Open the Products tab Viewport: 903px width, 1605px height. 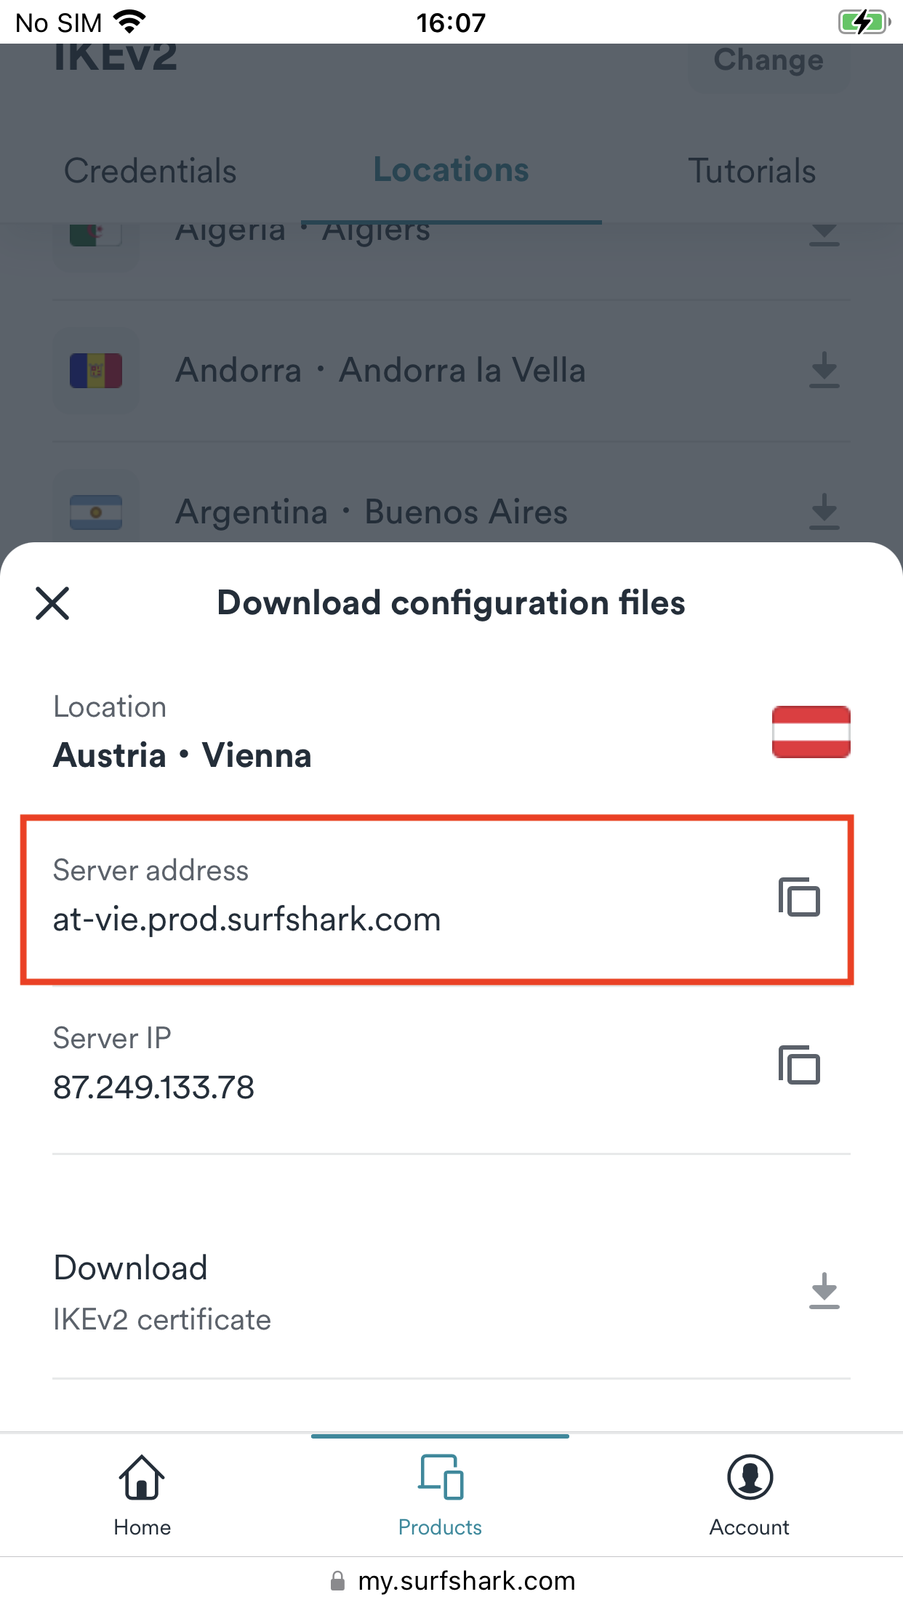tap(440, 1495)
